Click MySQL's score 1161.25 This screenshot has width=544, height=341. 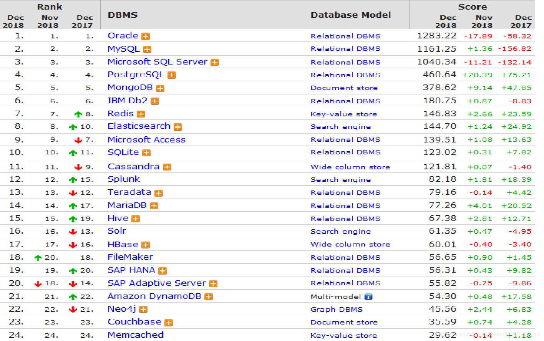[437, 49]
